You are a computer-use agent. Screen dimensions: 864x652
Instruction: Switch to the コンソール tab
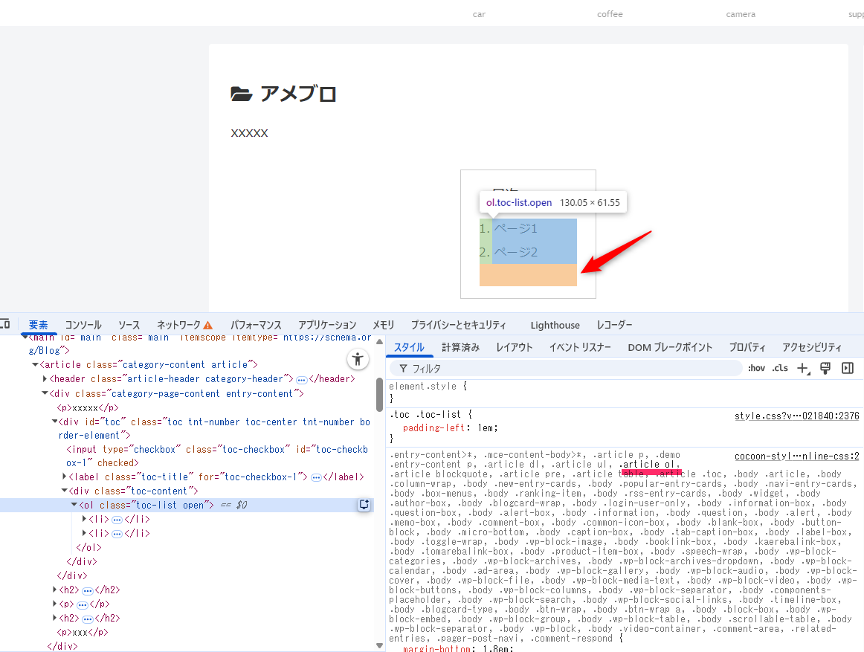click(x=83, y=325)
